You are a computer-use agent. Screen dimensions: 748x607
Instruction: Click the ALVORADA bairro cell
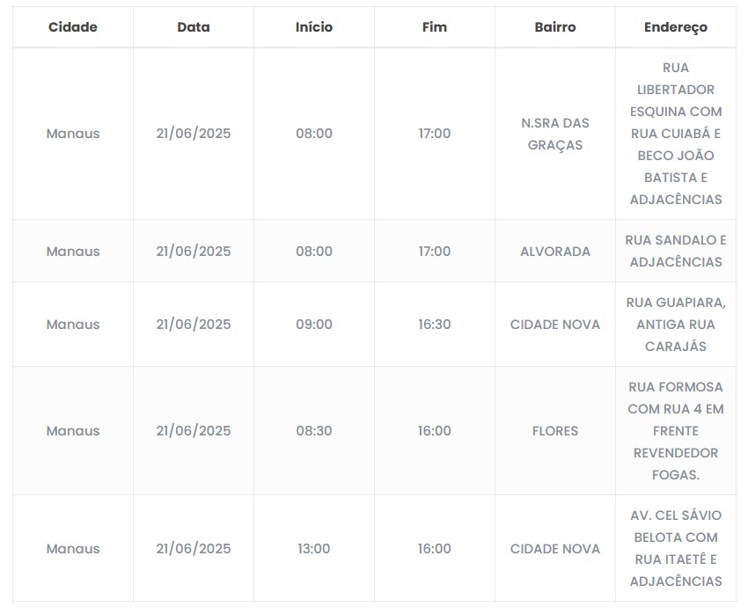555,252
